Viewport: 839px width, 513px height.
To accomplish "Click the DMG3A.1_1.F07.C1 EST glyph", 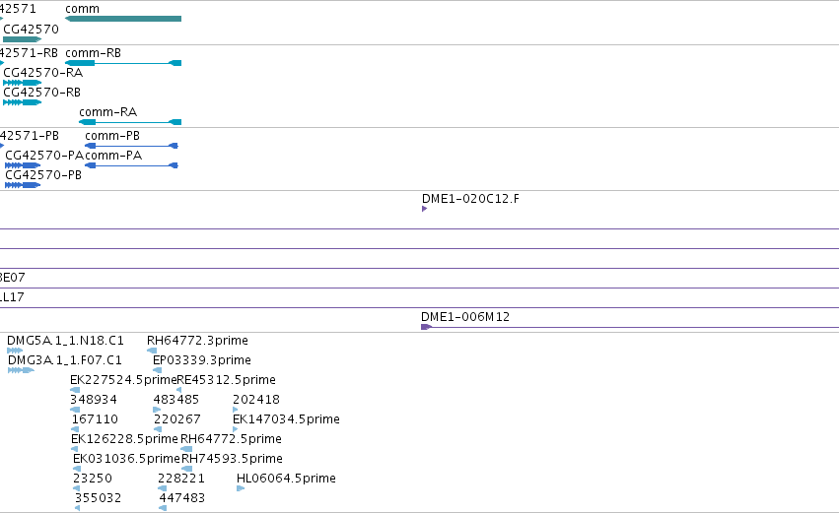I will (x=21, y=370).
